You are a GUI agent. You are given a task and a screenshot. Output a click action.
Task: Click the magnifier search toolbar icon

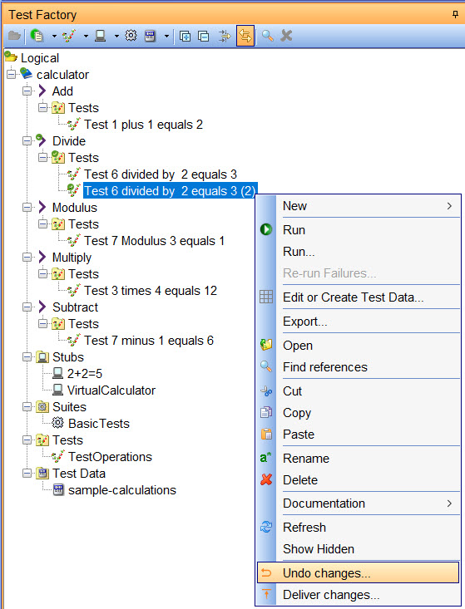(x=267, y=36)
